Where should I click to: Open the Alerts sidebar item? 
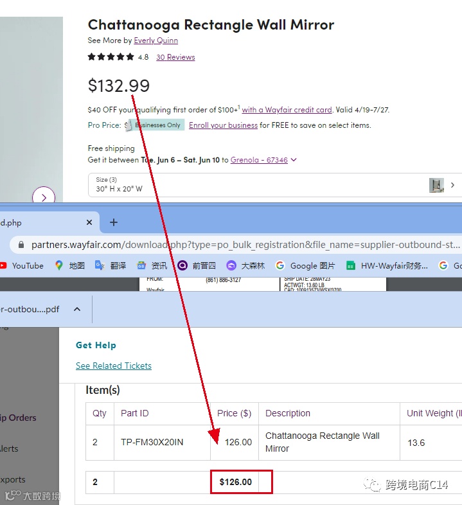pos(9,448)
